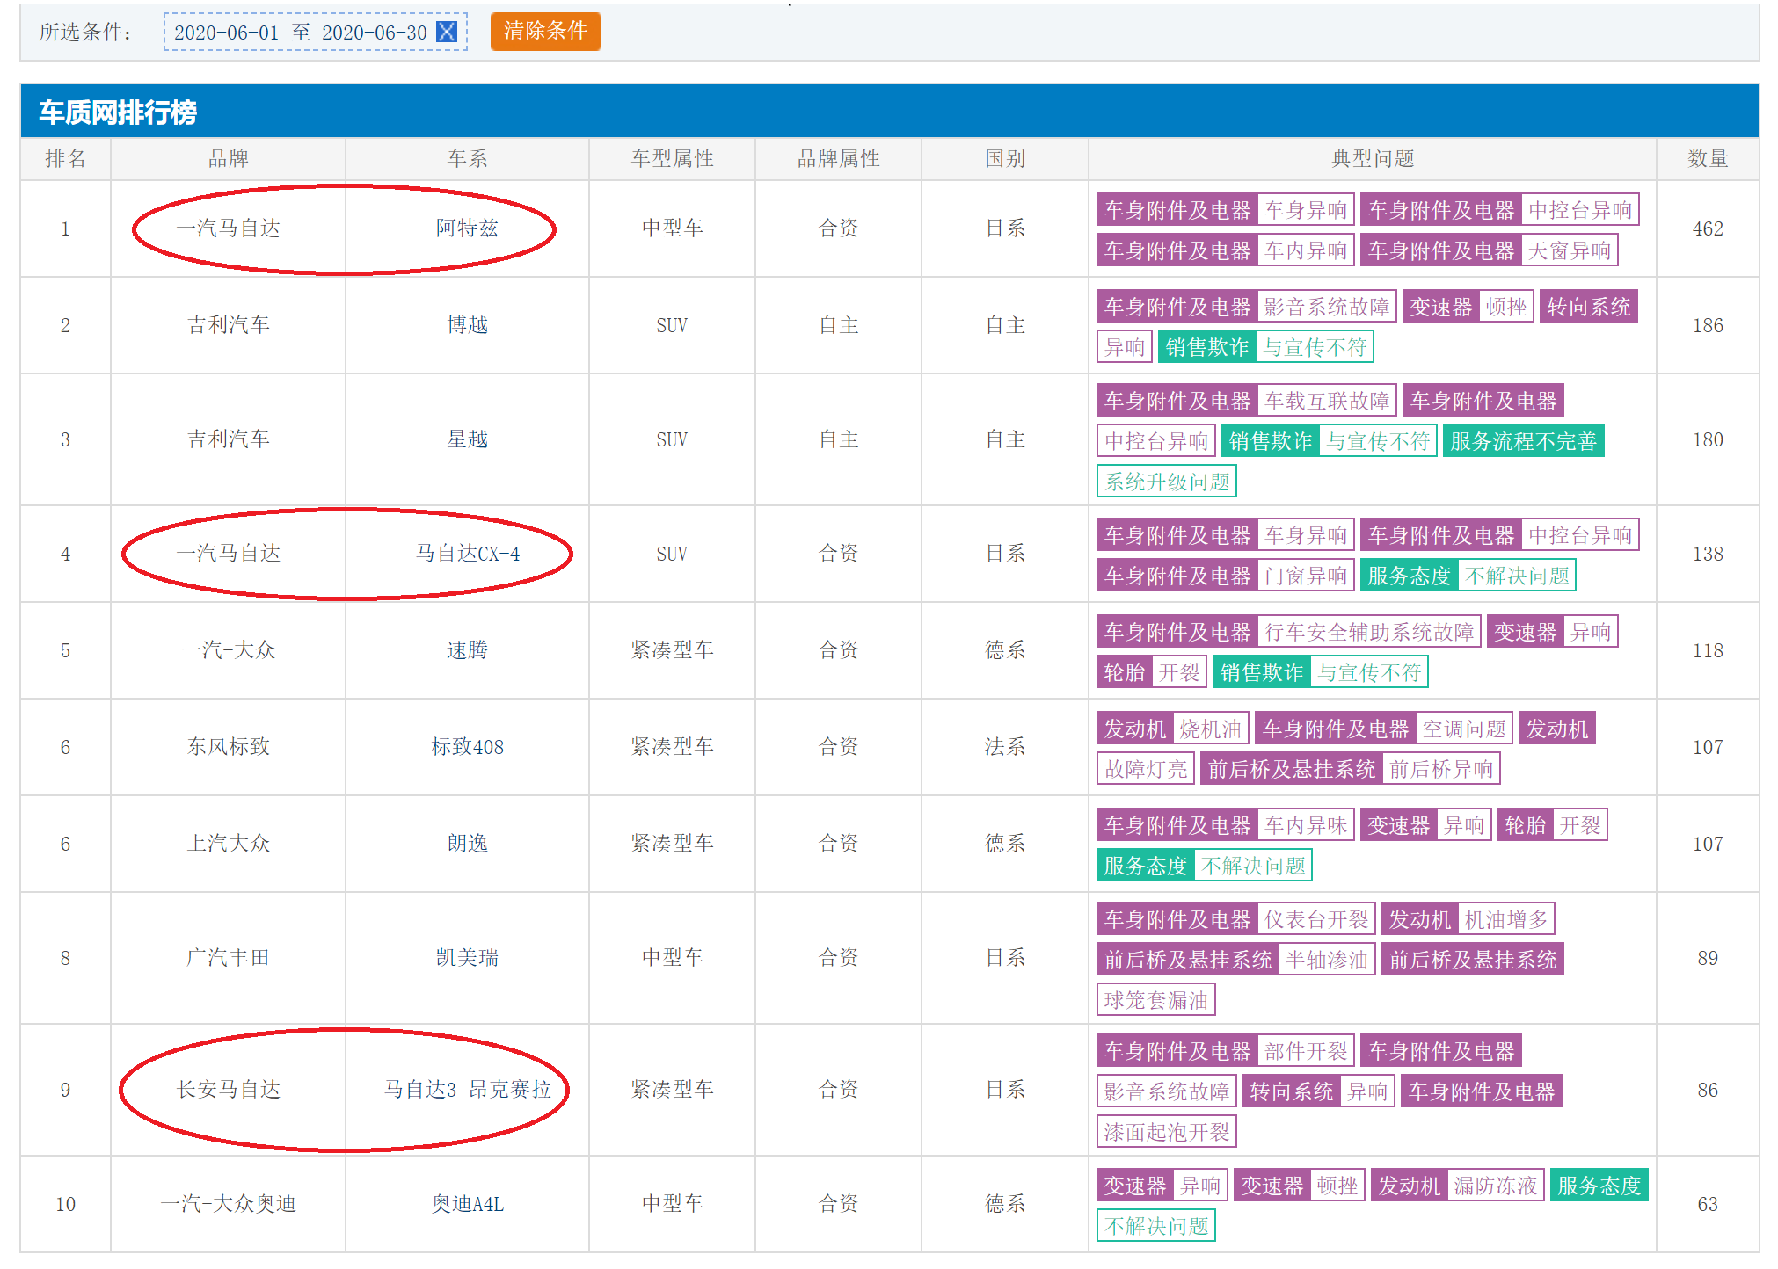Click the 东风标致 brand cell
Viewport: 1778px width, 1269px height.
pos(228,747)
